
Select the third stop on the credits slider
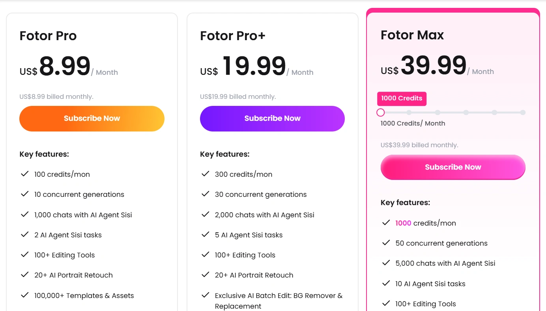tap(438, 113)
